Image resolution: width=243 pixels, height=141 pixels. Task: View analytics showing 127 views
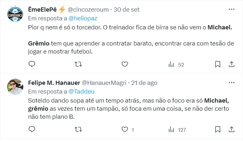click(177, 130)
